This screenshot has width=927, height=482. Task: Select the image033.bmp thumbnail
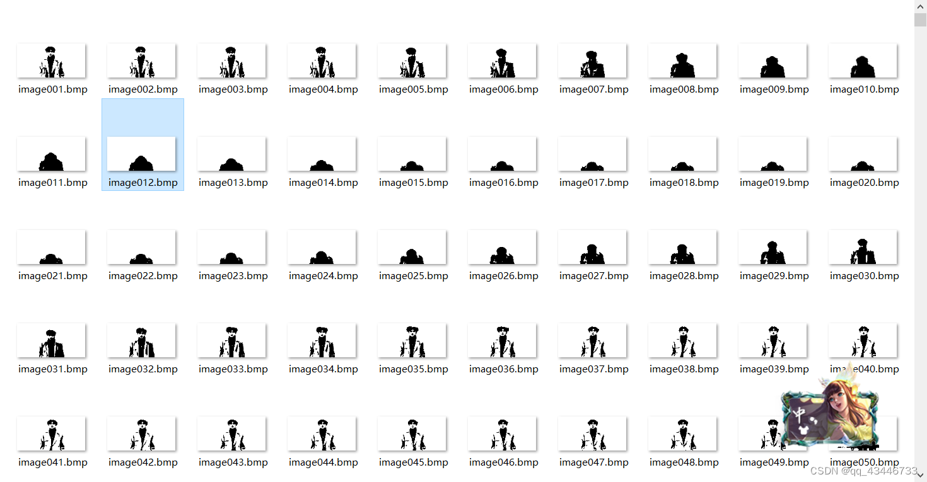click(x=231, y=340)
